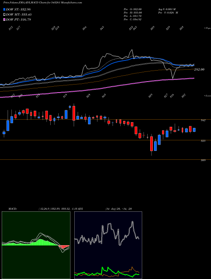Click the 'Avg V: 0.001 M' volume text
The width and height of the screenshot is (211, 279).
[x=168, y=9]
